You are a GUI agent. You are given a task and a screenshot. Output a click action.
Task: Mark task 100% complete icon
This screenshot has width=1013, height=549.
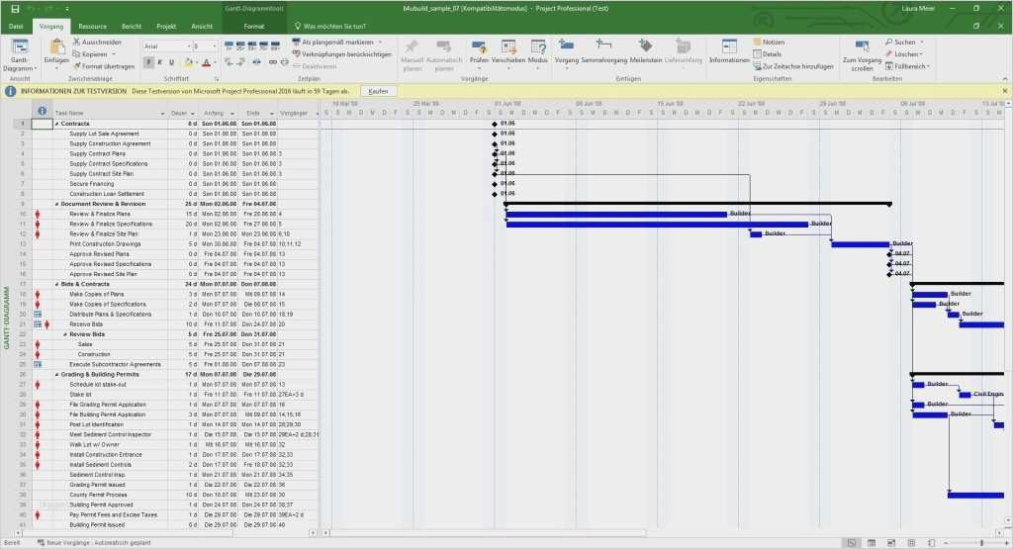point(275,46)
